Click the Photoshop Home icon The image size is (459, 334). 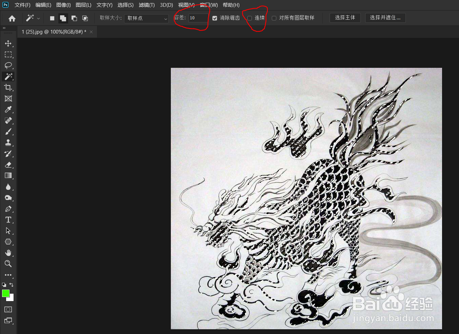pos(12,18)
